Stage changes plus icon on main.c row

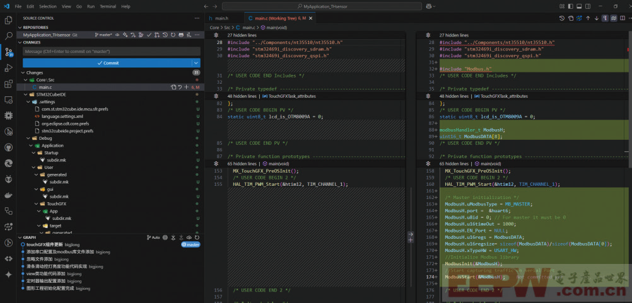(186, 87)
